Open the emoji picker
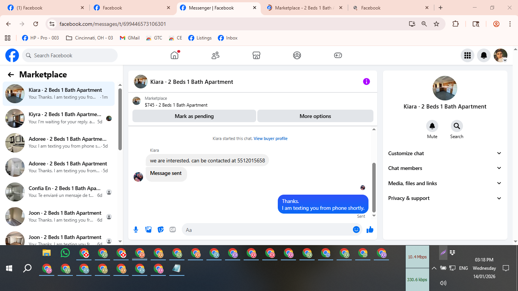The height and width of the screenshot is (291, 518). [356, 230]
